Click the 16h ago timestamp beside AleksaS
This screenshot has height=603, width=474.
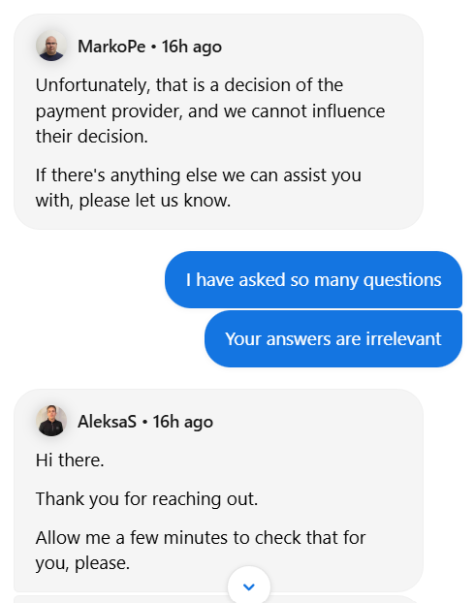click(182, 422)
